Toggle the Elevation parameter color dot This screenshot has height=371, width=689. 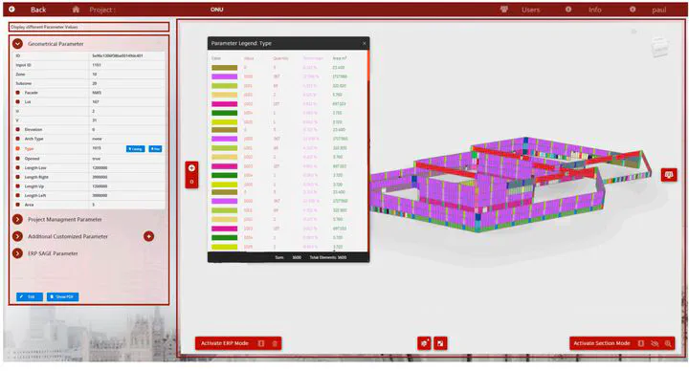tap(17, 129)
